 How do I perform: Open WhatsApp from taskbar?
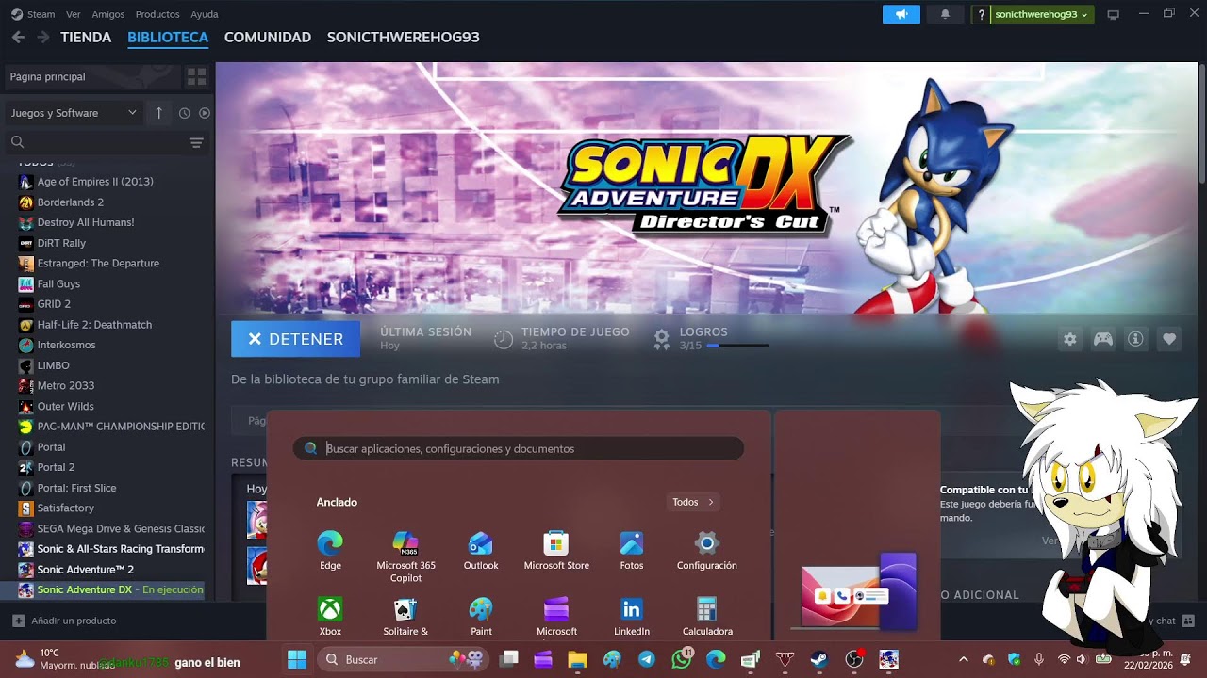pos(682,659)
